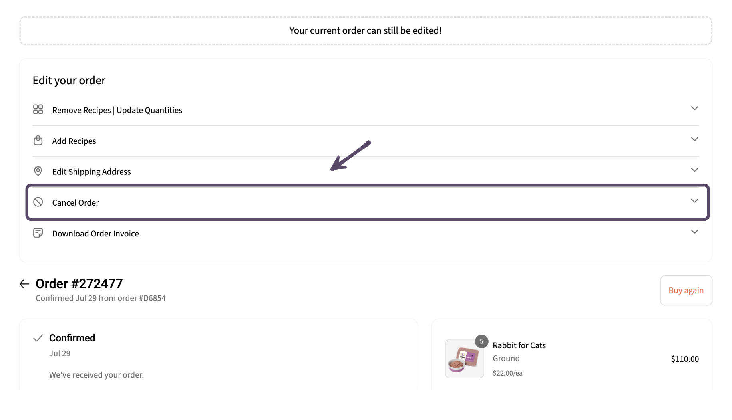The height and width of the screenshot is (420, 732).
Task: Expand the Cancel Order chevron
Action: click(694, 201)
